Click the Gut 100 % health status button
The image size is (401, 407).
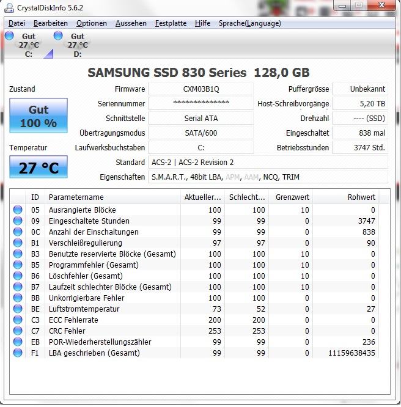point(39,116)
